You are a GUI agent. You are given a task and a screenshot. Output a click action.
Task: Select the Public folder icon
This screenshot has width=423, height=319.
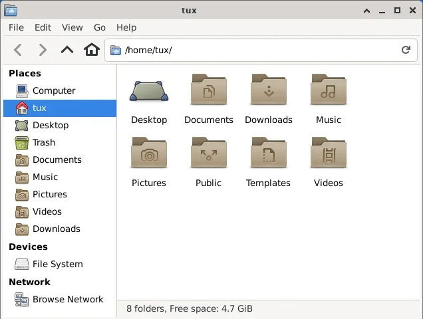[x=209, y=154]
